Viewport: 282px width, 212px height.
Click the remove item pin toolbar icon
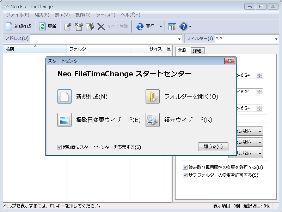pos(79,27)
